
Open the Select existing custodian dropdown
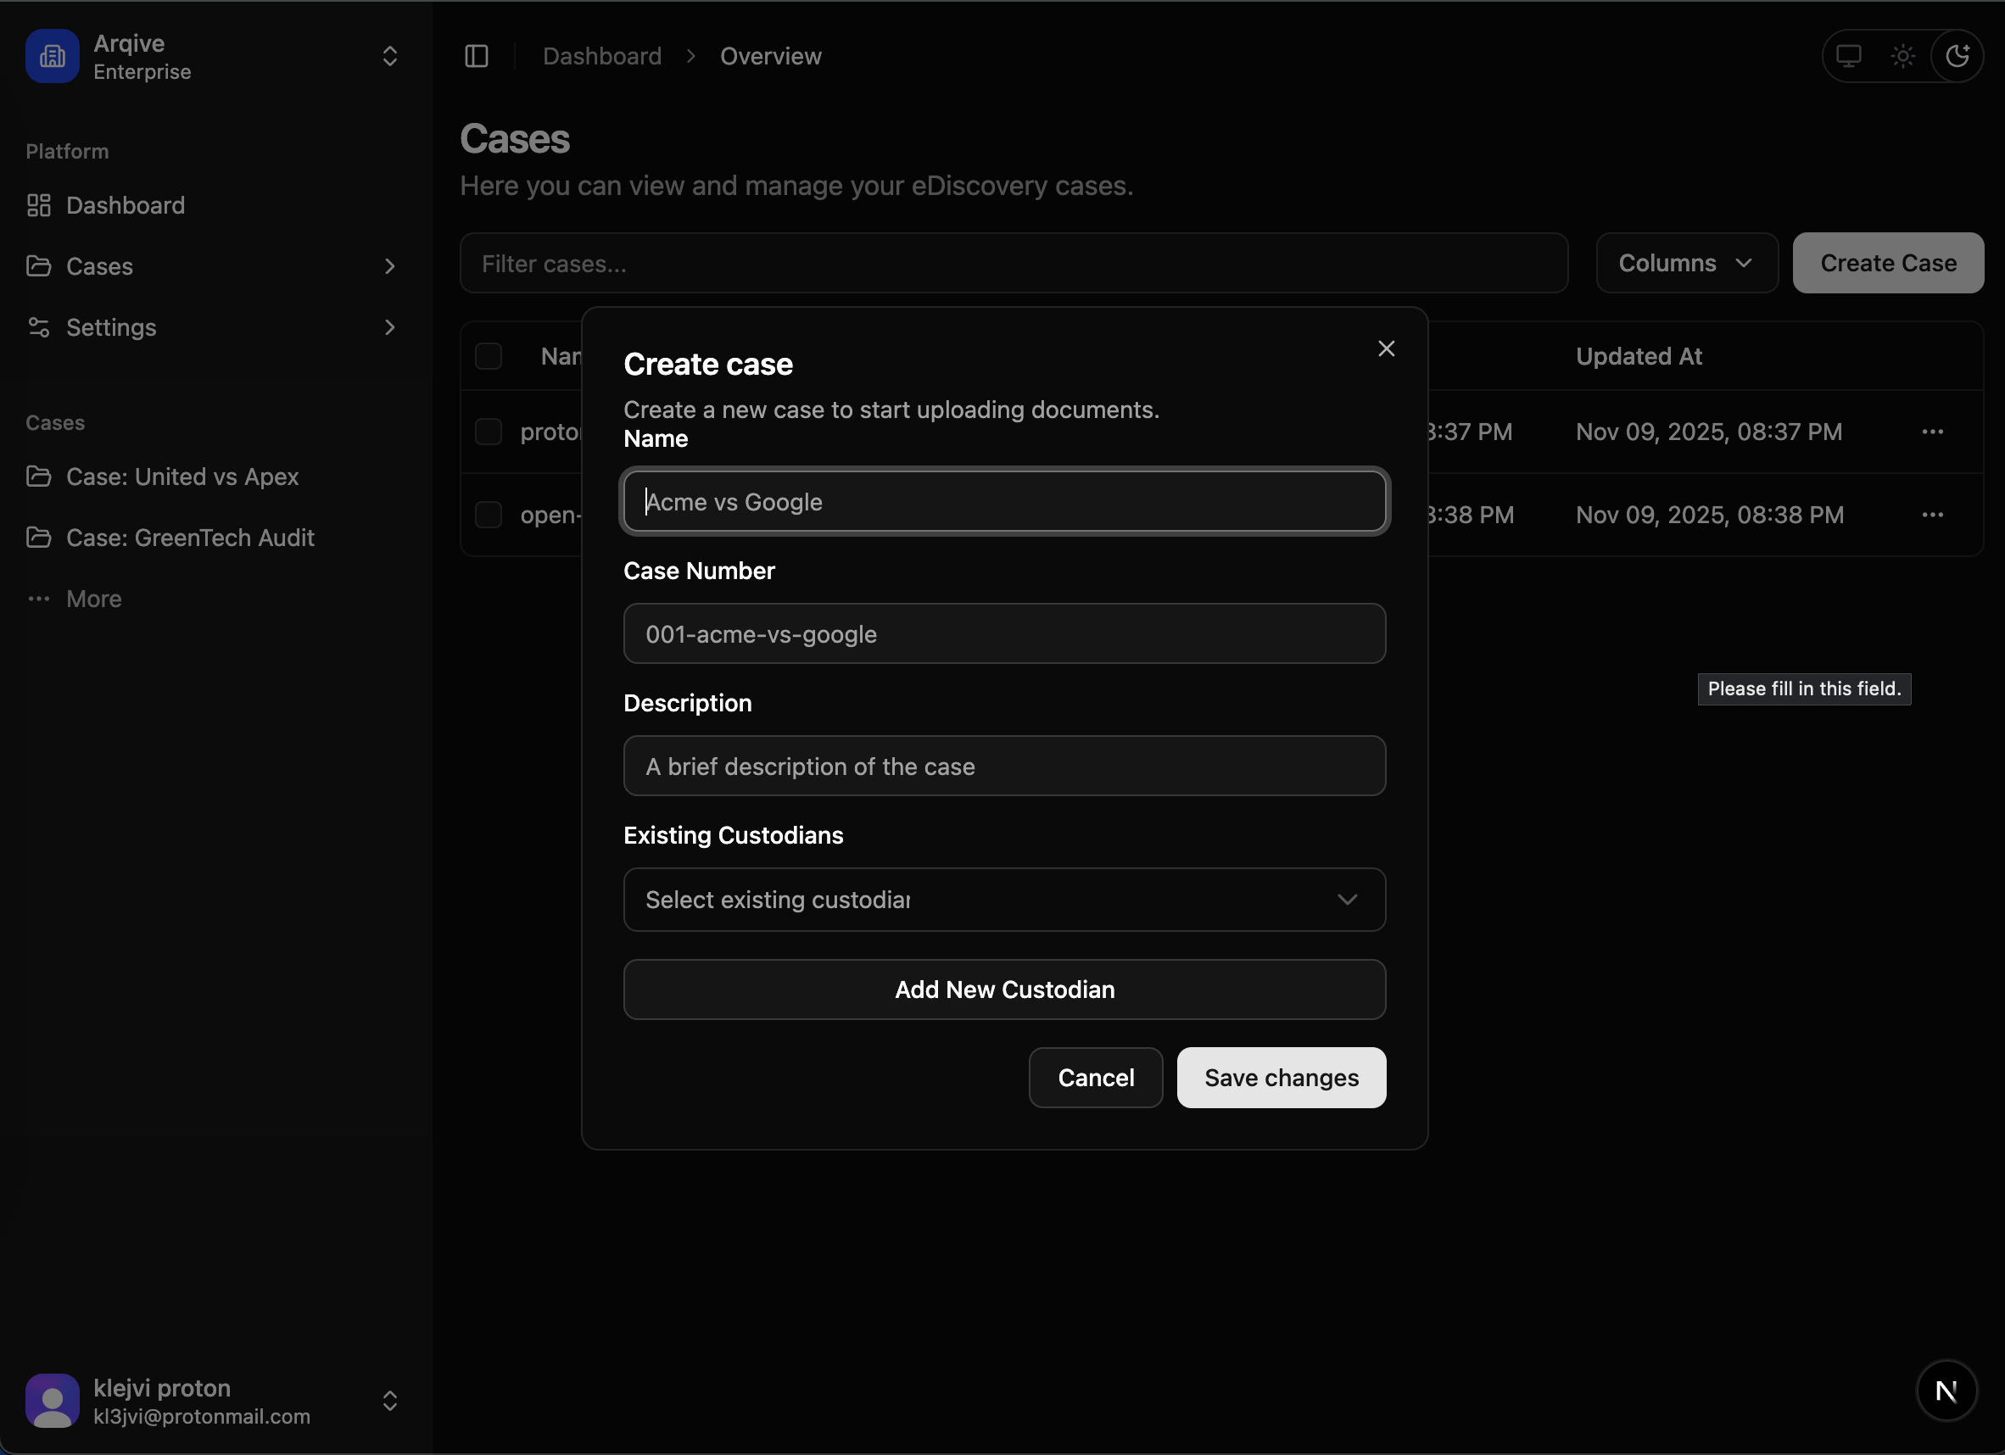pos(1004,900)
